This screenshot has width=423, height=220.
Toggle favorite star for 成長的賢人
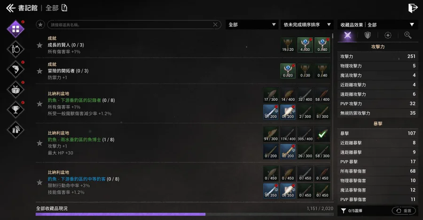[x=39, y=45]
